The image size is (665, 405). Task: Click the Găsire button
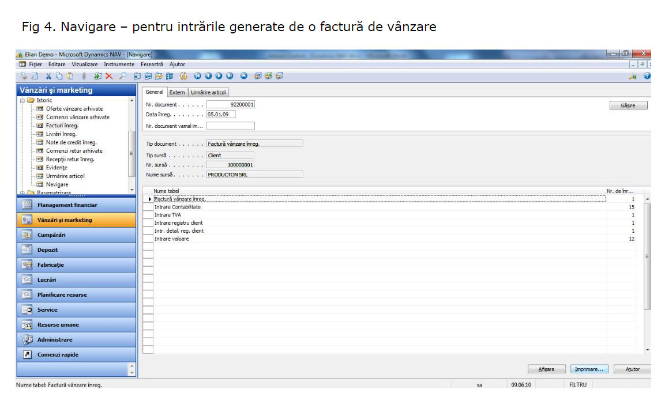tap(628, 105)
